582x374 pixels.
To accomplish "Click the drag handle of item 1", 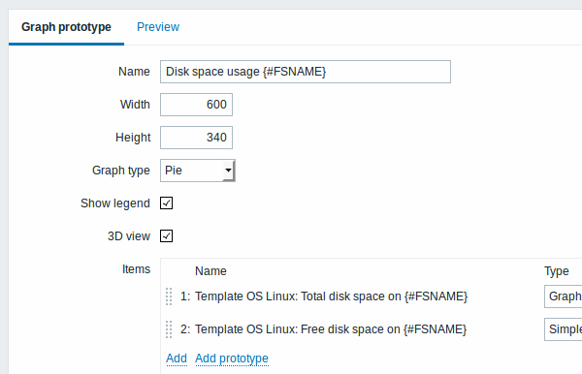I will pyautogui.click(x=169, y=296).
